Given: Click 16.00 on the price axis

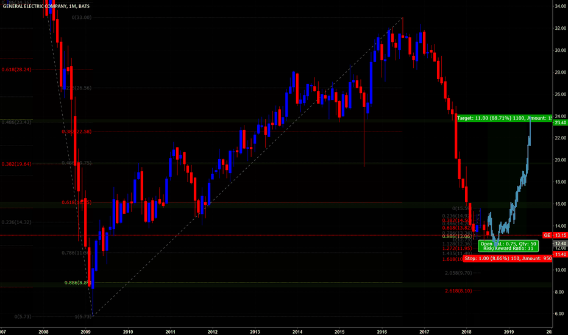Looking at the screenshot, I should click(561, 204).
